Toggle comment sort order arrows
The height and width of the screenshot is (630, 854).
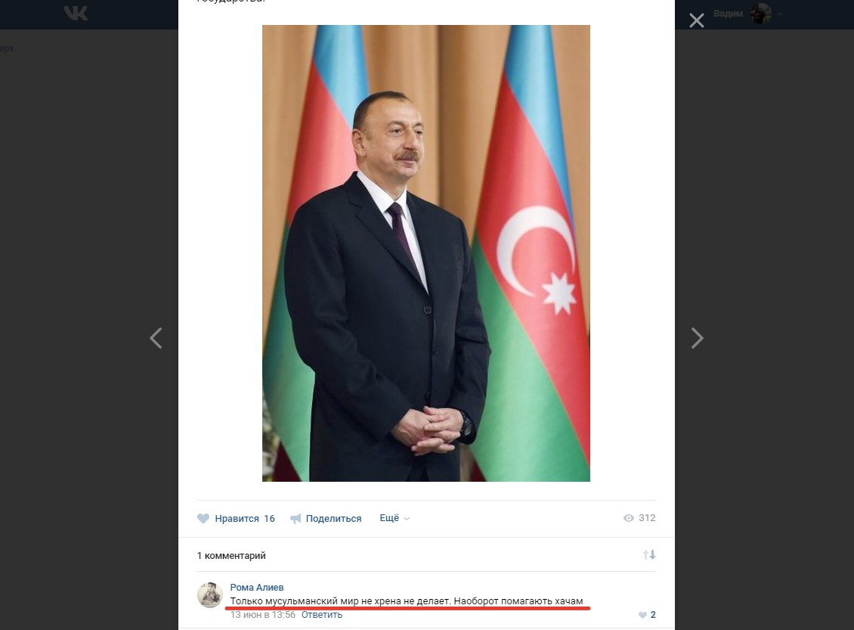[648, 555]
